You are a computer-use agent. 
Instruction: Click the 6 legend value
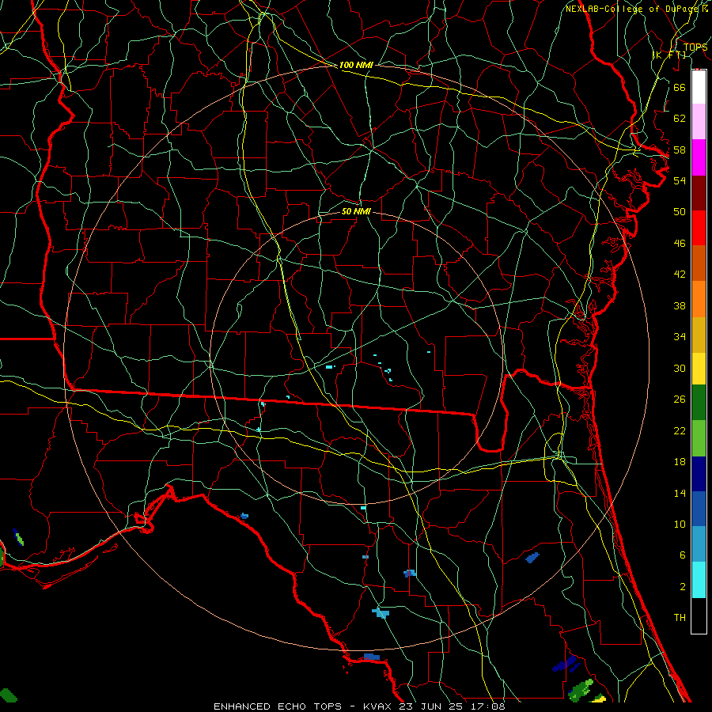(x=682, y=555)
